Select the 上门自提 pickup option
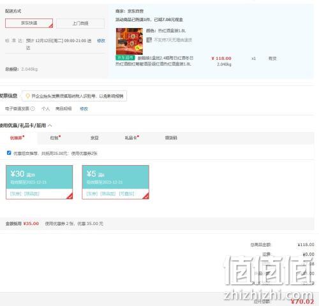 click(x=80, y=24)
